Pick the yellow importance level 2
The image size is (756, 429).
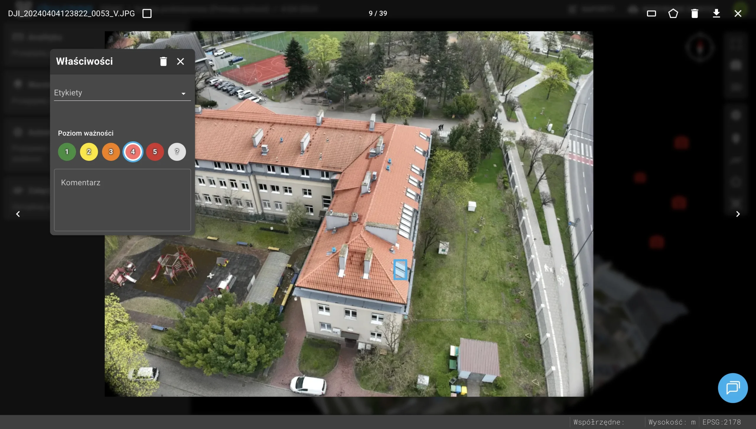(89, 152)
